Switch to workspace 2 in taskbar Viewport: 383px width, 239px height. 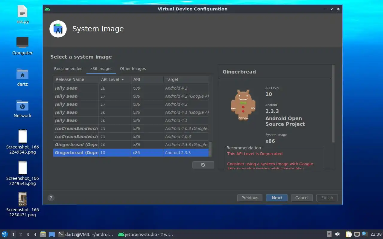click(x=21, y=235)
